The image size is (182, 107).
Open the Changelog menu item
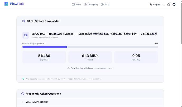click(x=91, y=4)
